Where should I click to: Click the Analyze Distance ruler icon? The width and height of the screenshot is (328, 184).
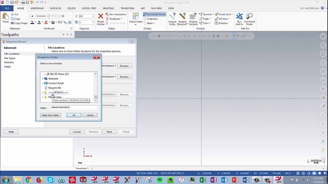pos(182,16)
